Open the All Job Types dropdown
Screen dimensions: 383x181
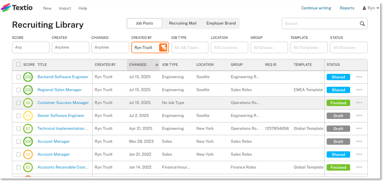pos(190,48)
